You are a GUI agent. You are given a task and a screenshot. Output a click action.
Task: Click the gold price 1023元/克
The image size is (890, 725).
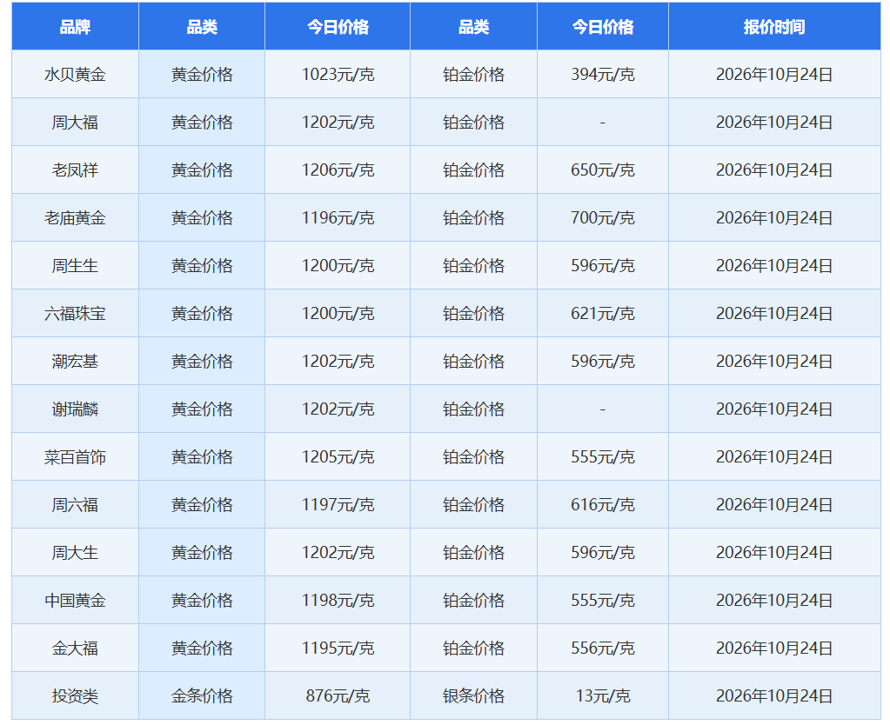click(338, 74)
